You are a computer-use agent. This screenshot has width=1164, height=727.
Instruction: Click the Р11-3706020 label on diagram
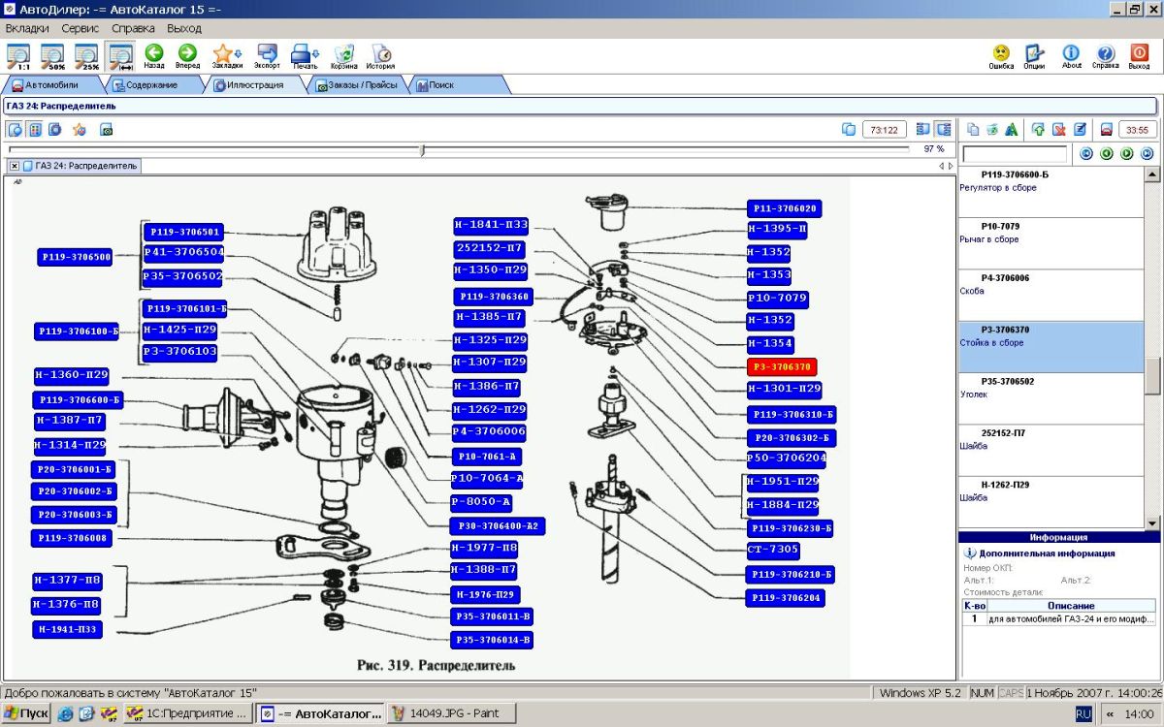tap(785, 208)
